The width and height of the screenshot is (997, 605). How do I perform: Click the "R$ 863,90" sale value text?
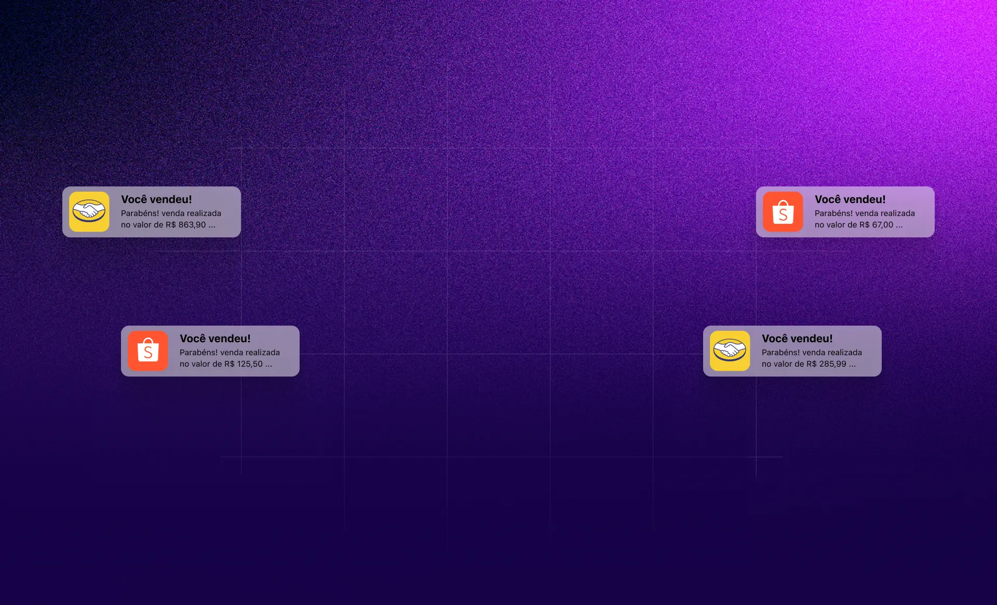pos(186,225)
